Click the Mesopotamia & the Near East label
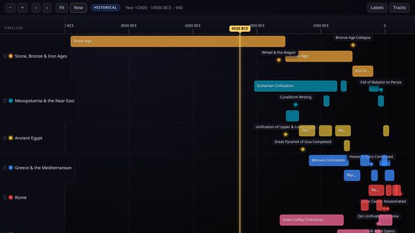 (45, 101)
